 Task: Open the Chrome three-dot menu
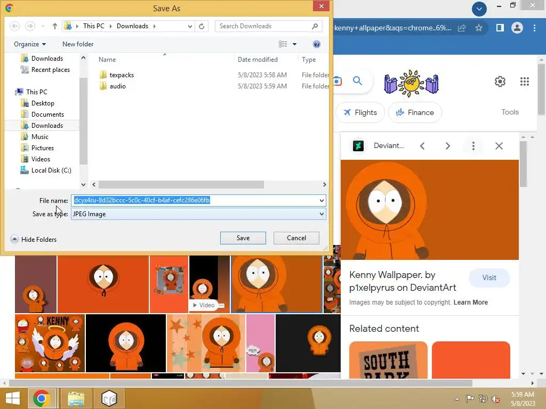pos(534,28)
